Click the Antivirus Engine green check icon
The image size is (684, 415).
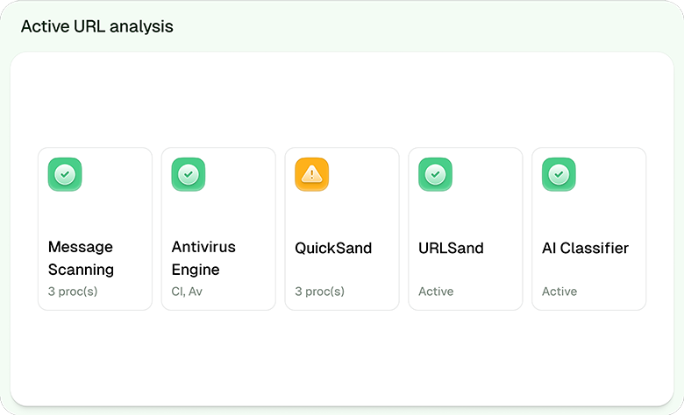tap(189, 175)
